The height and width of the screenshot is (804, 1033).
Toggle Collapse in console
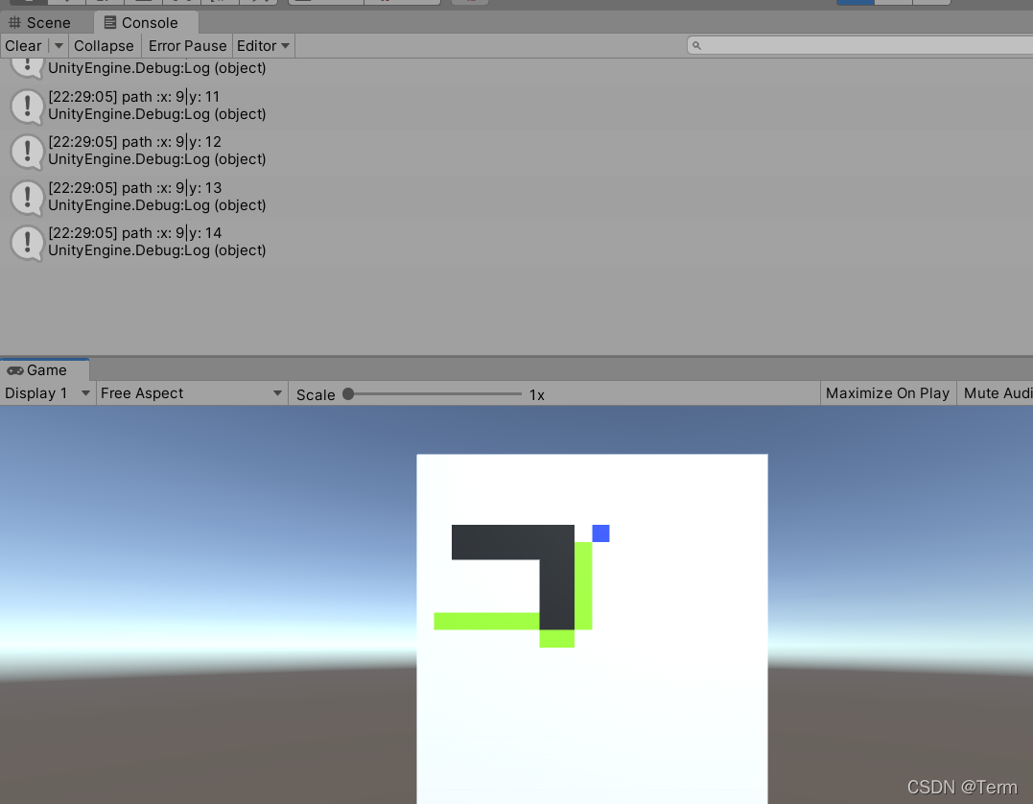tap(105, 46)
